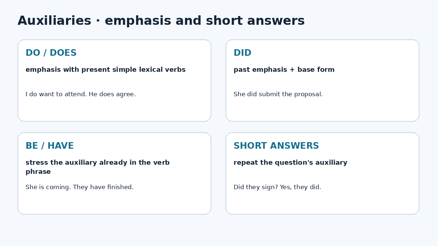This screenshot has width=438, height=246.
Task: Select example 'They have finished.'
Action: (103, 187)
